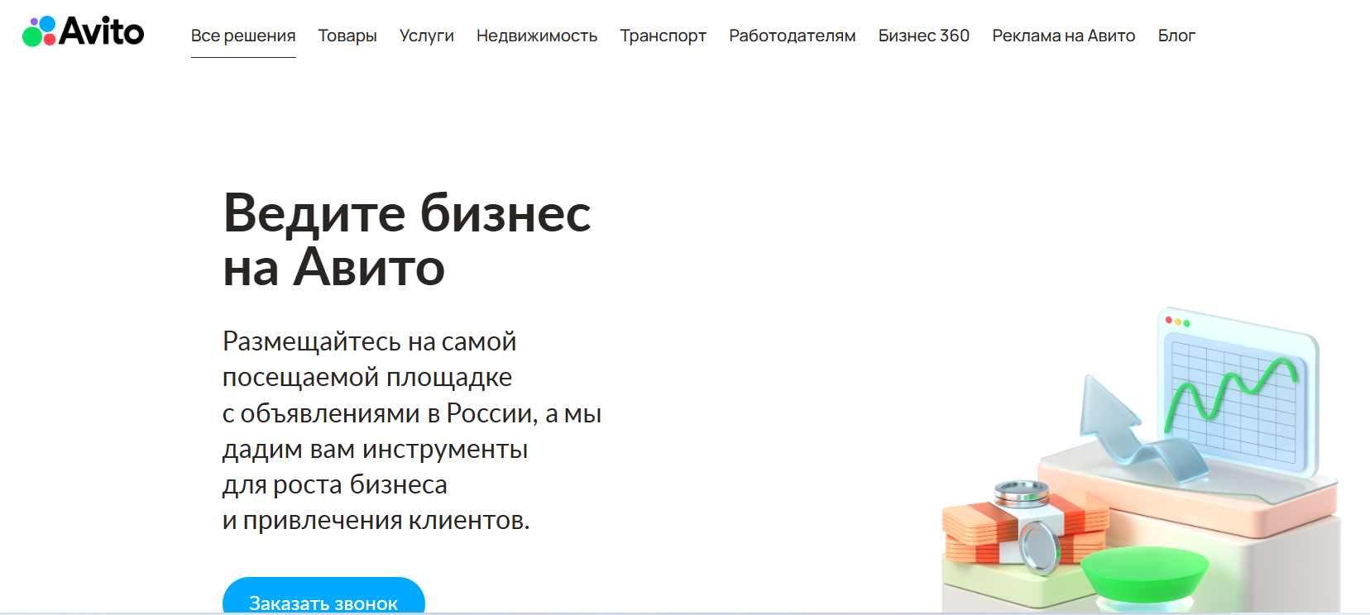Image resolution: width=1370 pixels, height=615 pixels.
Task: Click the paragraph starting with Размещайтесь
Action: [x=412, y=431]
